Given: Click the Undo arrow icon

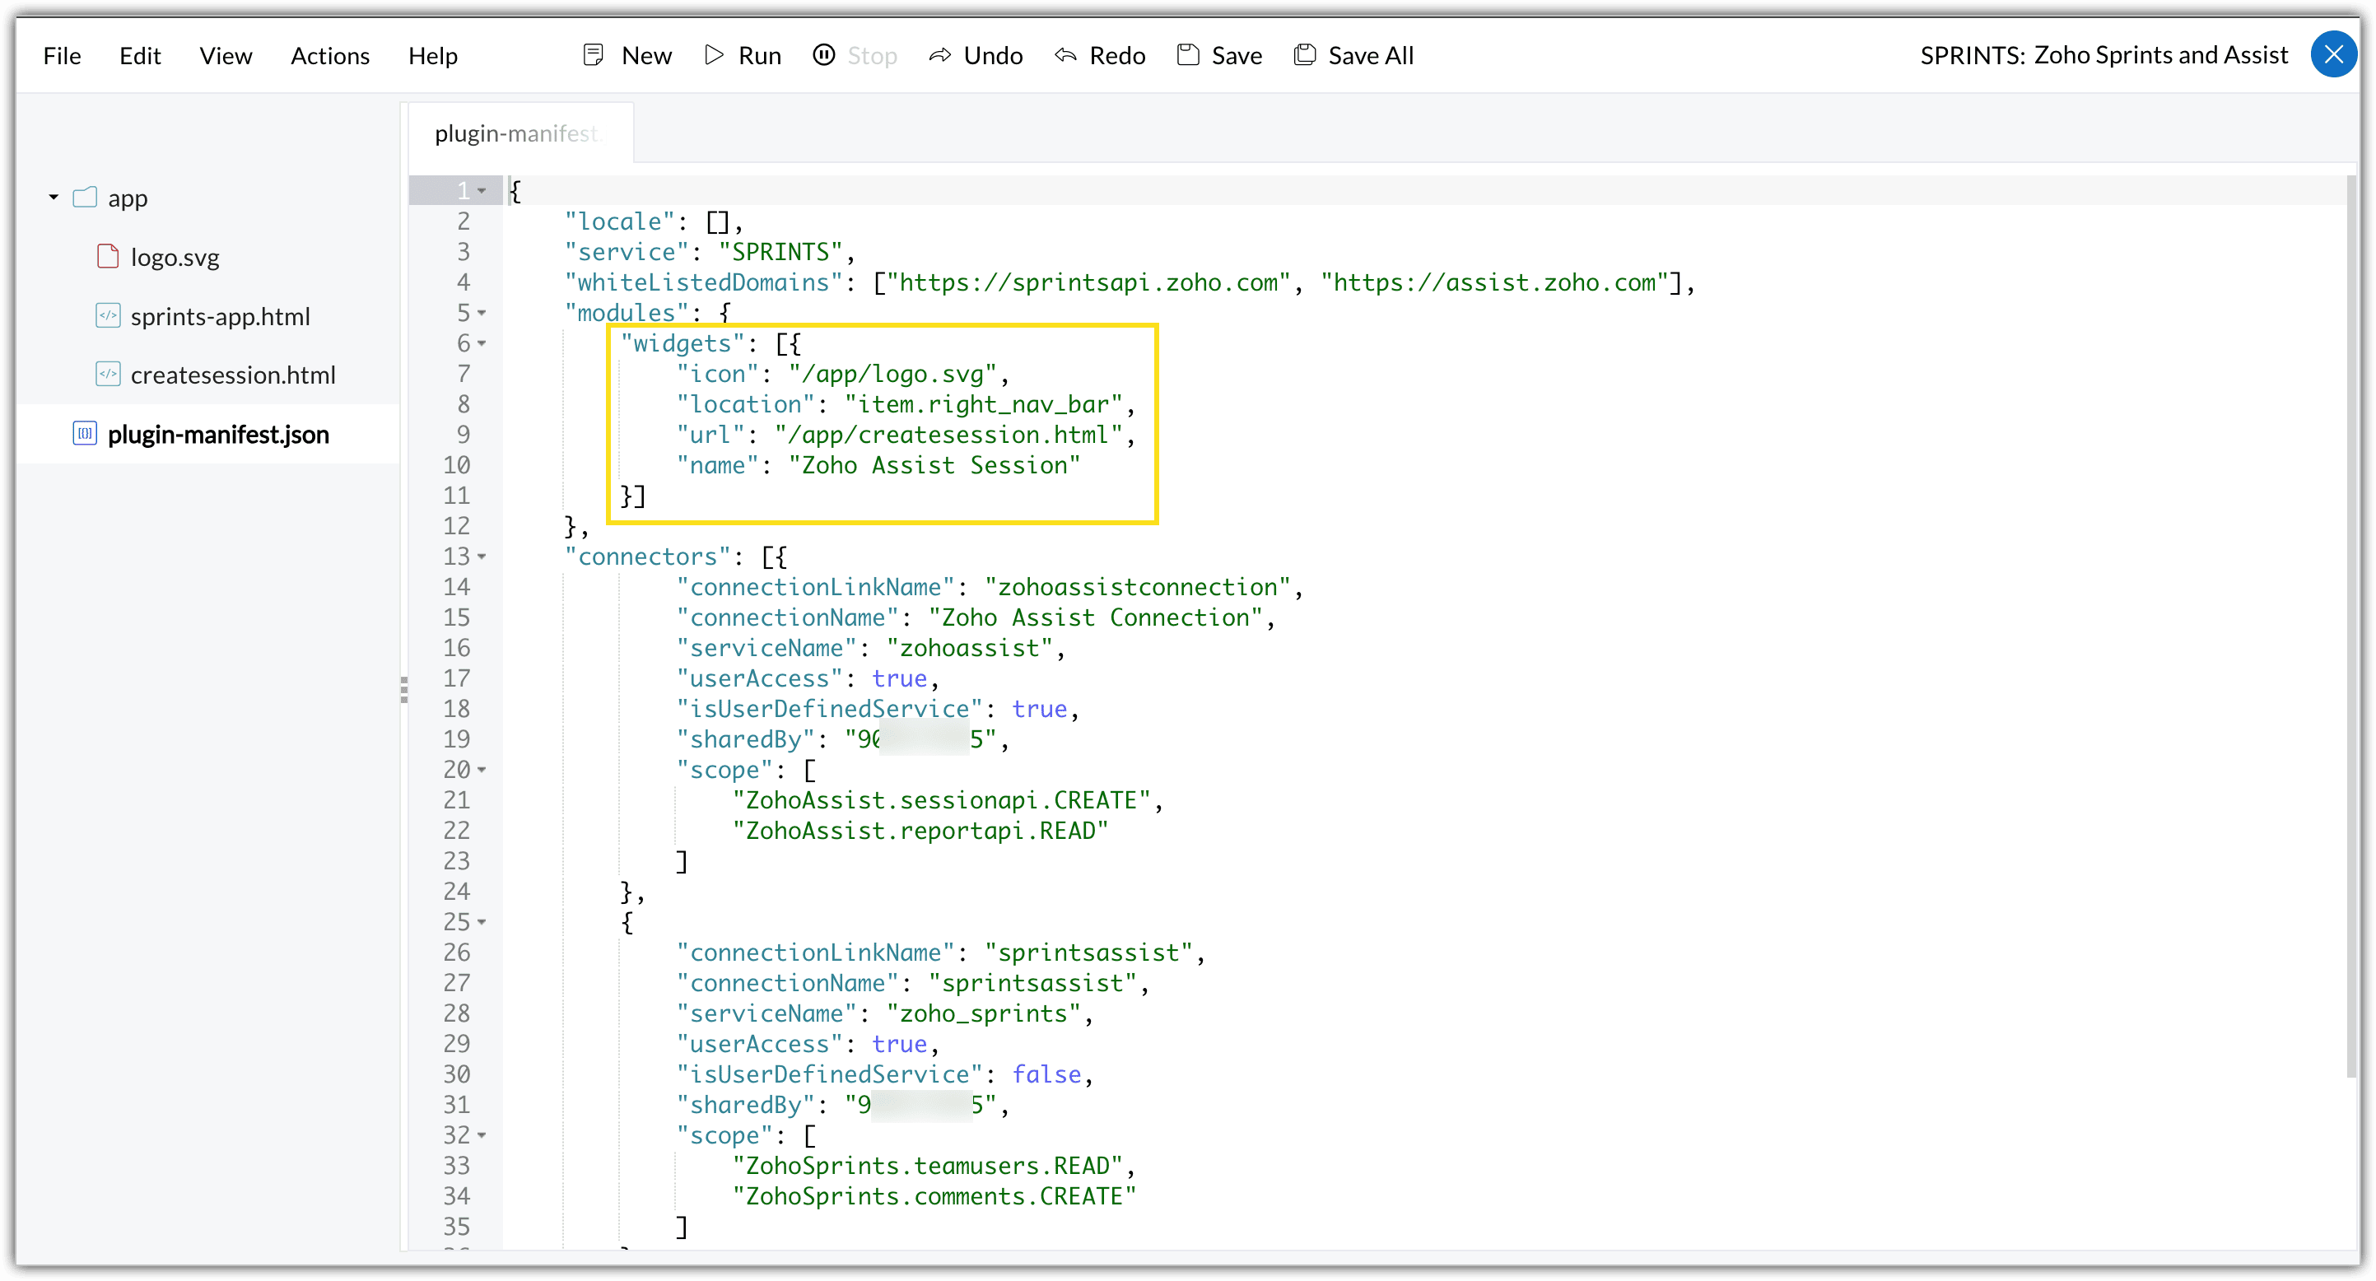Looking at the screenshot, I should tap(939, 55).
